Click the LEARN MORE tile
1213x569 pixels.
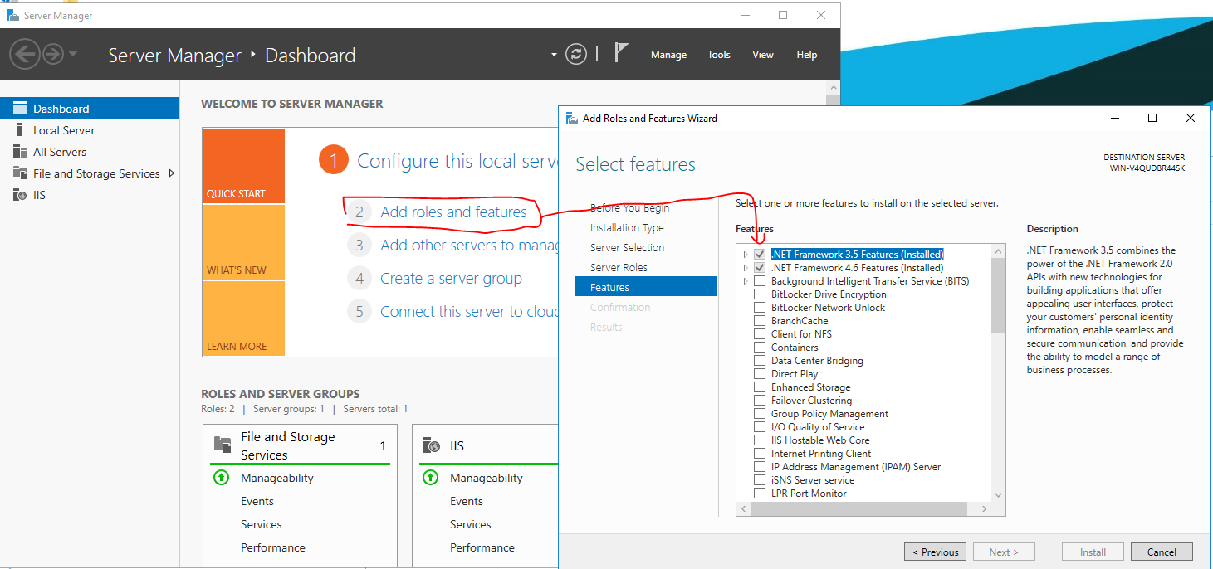[243, 319]
